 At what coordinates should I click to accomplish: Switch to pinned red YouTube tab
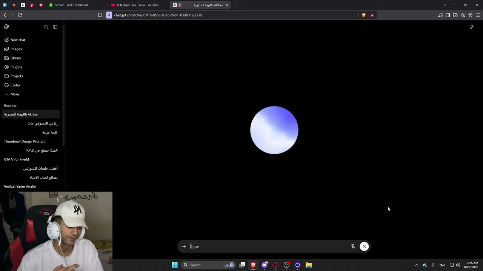(x=41, y=5)
